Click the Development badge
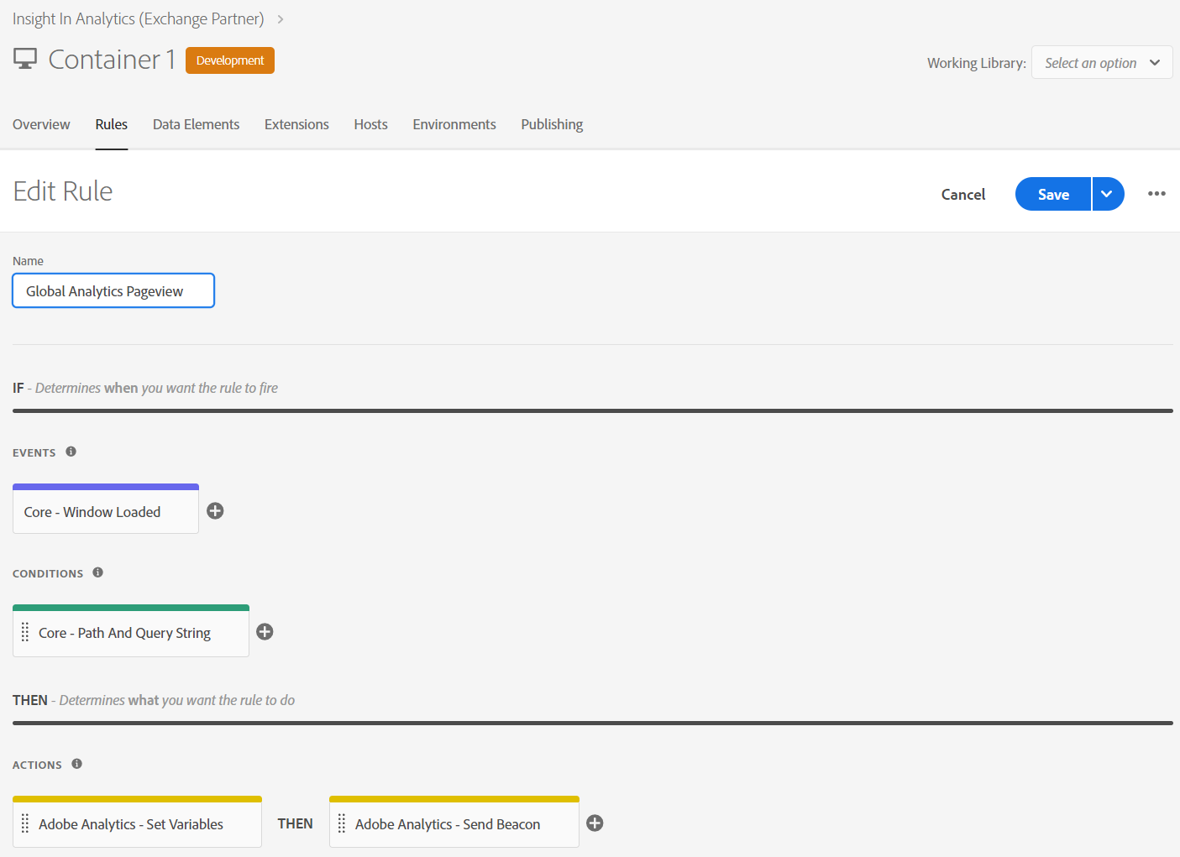This screenshot has height=857, width=1180. tap(230, 60)
